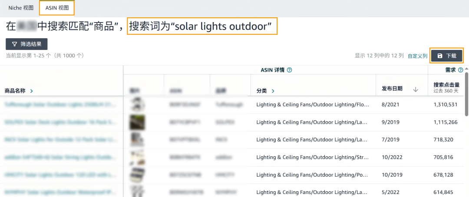
Task: Sort by 发布日期 using the down arrow
Action: click(416, 89)
